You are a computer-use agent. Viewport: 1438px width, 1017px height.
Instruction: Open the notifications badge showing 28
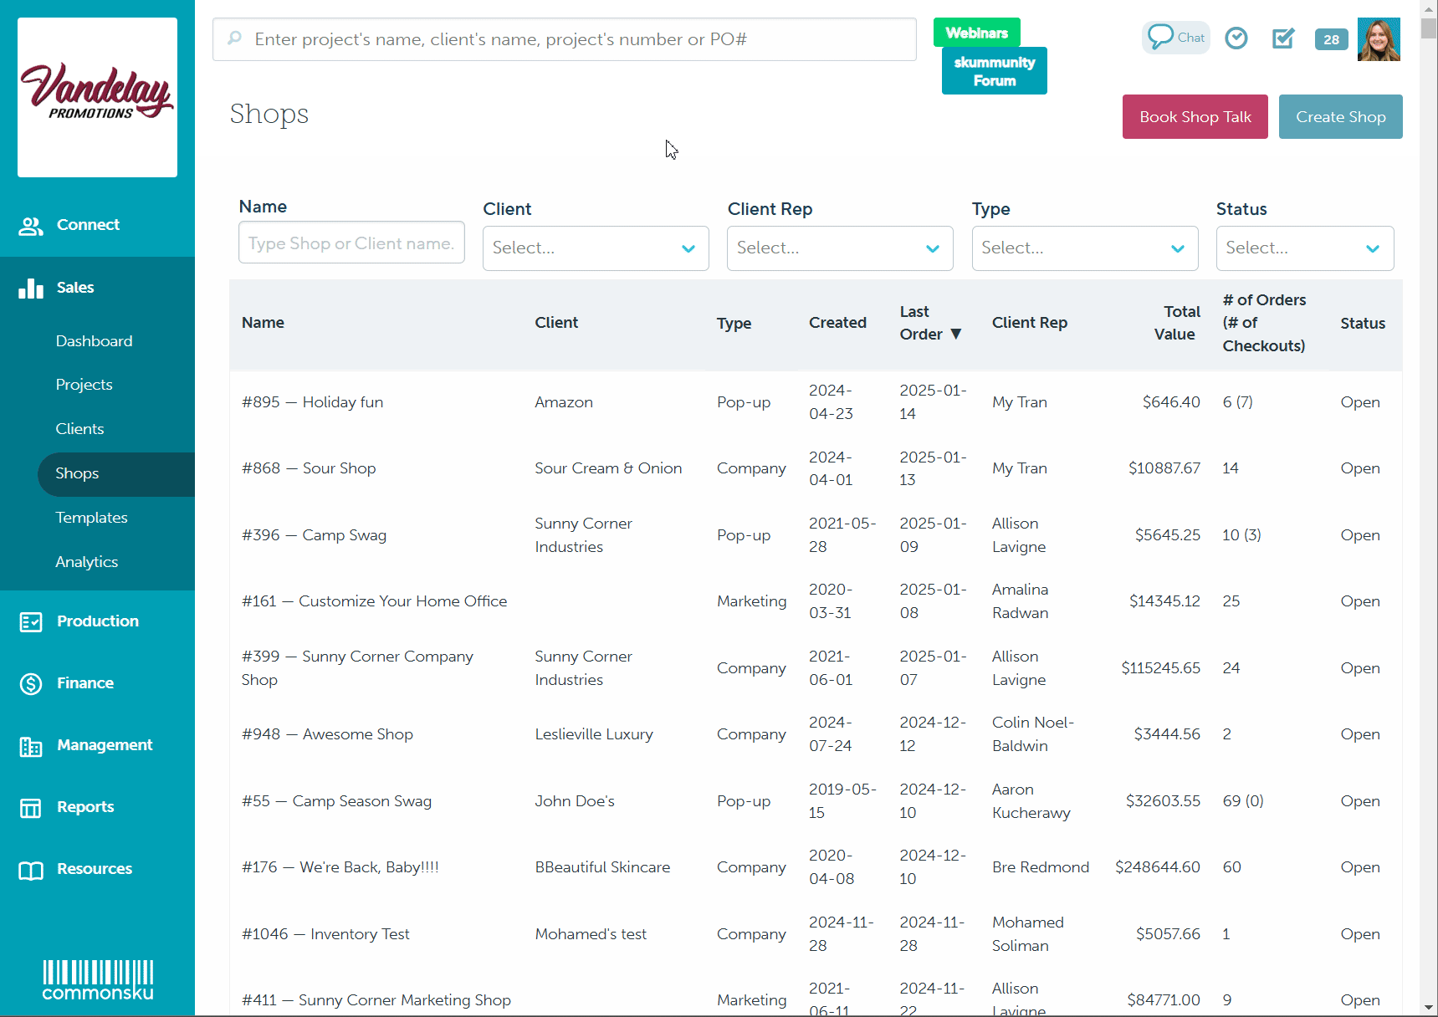pos(1330,39)
